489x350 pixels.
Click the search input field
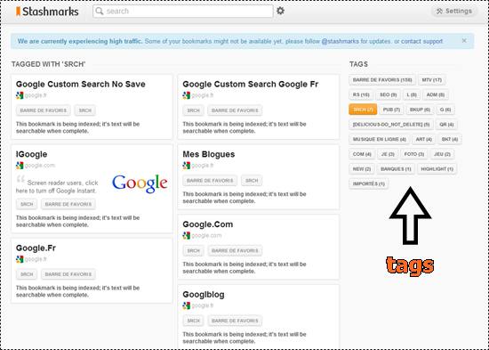183,12
